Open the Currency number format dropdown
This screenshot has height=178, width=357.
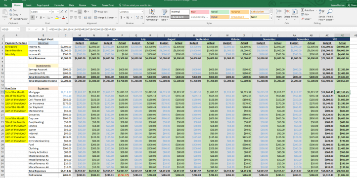pyautogui.click(x=142, y=11)
